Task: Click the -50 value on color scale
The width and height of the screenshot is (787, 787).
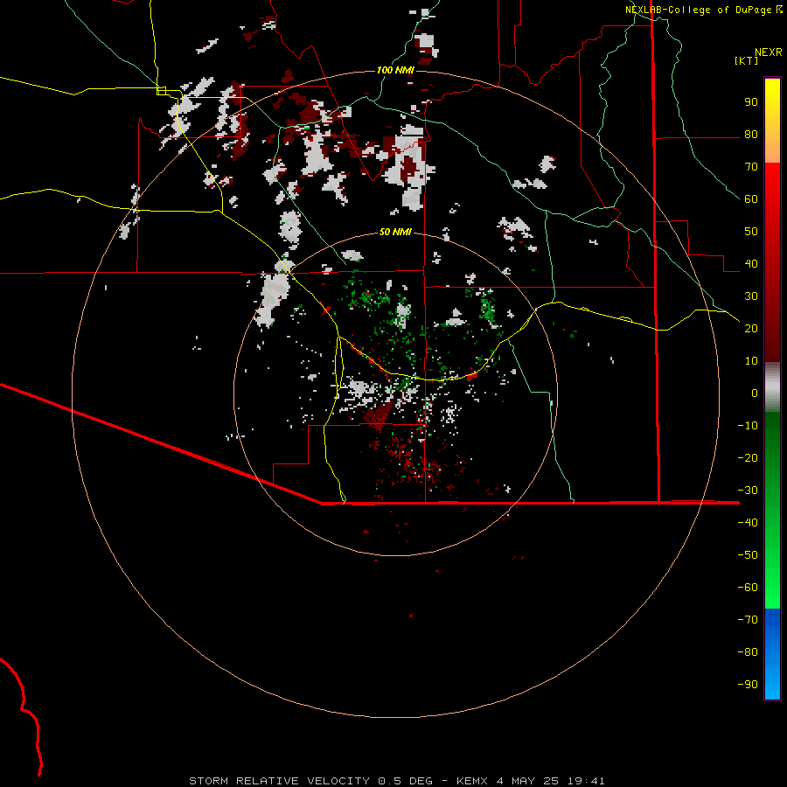Action: click(x=748, y=554)
